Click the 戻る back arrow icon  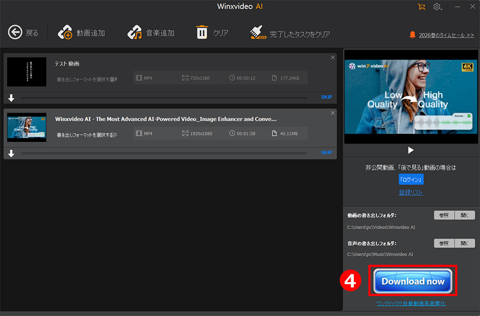(x=15, y=32)
